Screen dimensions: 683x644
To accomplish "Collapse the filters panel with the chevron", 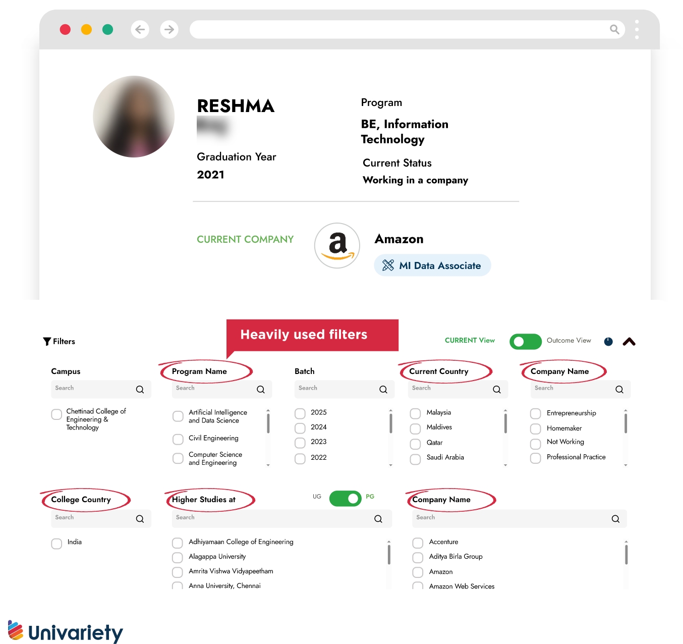I will [x=629, y=342].
